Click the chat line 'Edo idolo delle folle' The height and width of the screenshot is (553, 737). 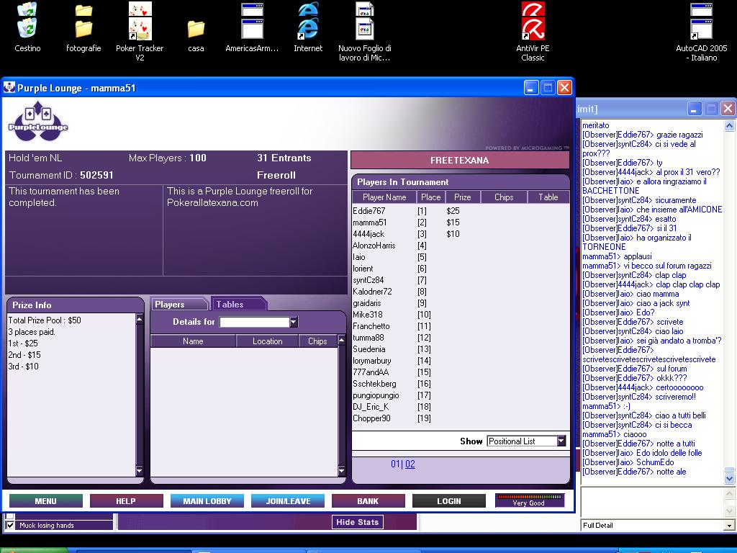pyautogui.click(x=642, y=453)
